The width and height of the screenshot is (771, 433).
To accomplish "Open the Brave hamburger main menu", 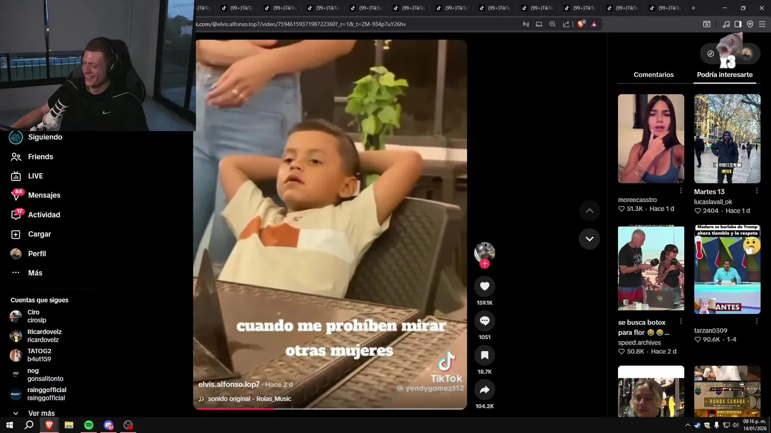I will [x=763, y=24].
